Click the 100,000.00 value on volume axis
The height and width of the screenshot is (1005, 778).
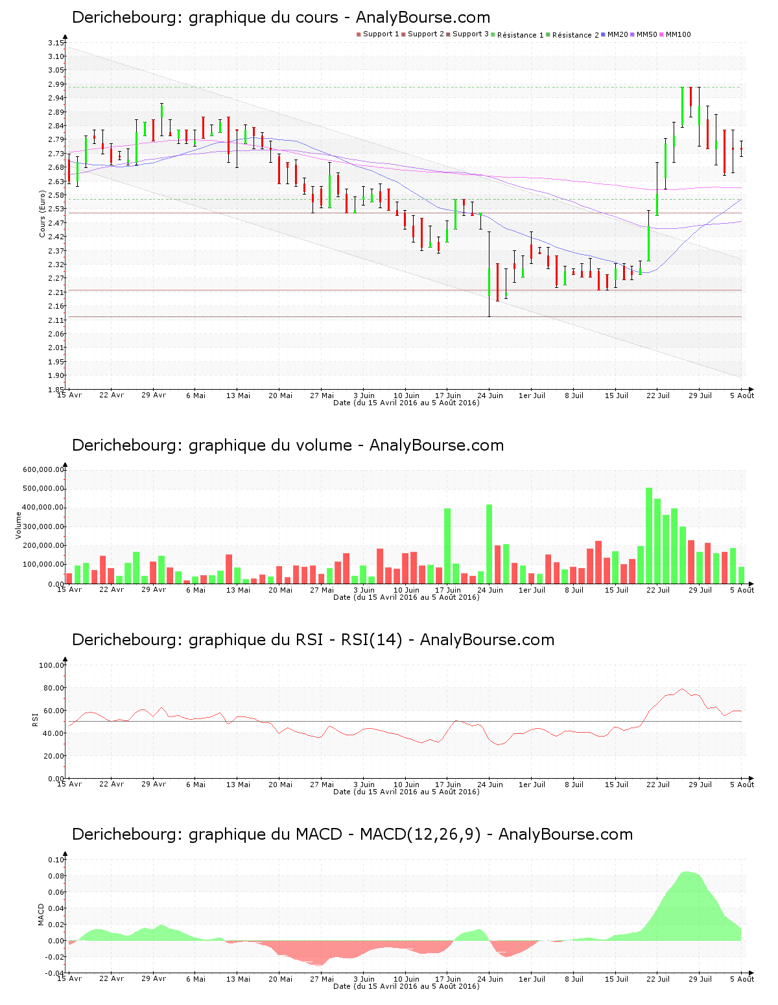coord(43,565)
